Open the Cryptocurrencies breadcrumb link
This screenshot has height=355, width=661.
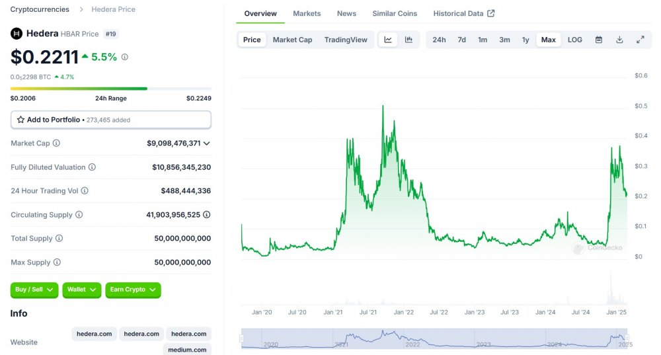(x=40, y=9)
